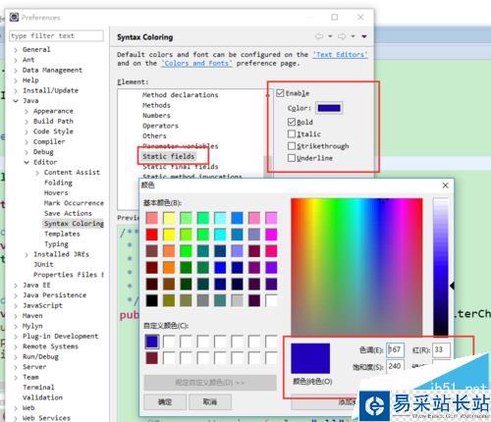The width and height of the screenshot is (491, 422).
Task: Select first custom color blue swatch
Action: point(152,342)
